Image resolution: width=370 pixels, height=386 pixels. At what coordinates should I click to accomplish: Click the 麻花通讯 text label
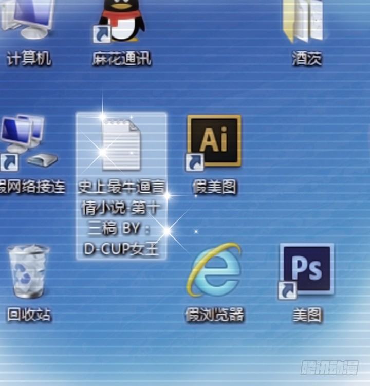click(x=122, y=59)
